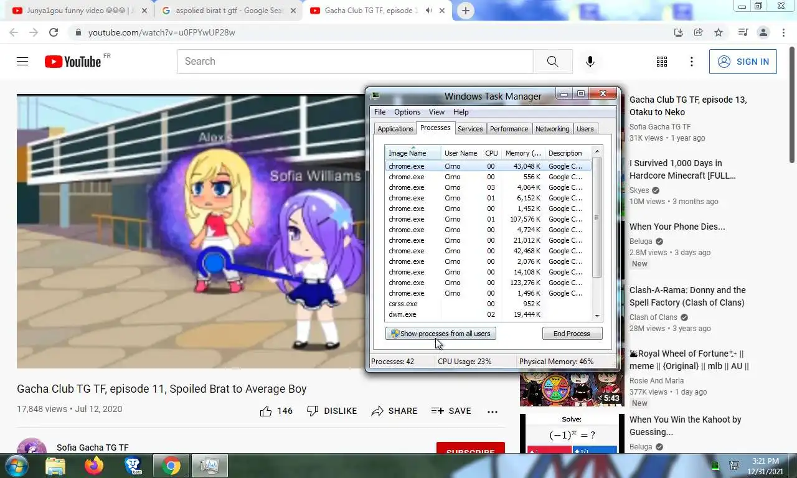Switch to the Performance tab

tap(509, 129)
